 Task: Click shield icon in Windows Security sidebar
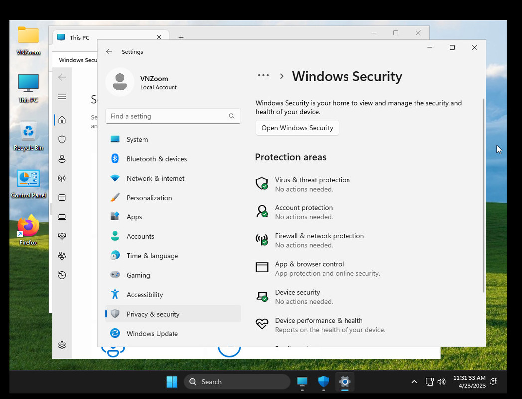pos(62,139)
